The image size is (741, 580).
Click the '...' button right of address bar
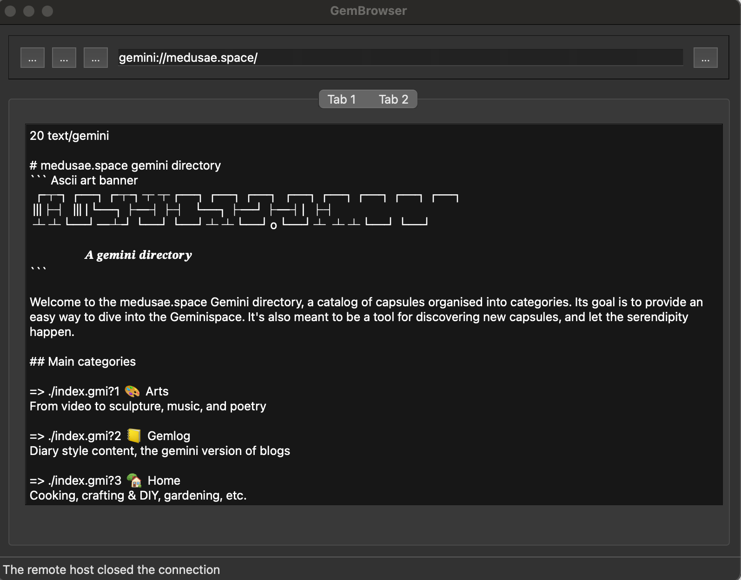point(706,58)
